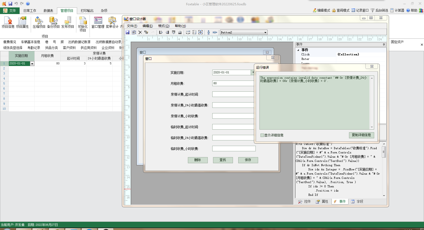Select the Click event row
Viewport: 424px width, 230px height.
tap(341, 54)
